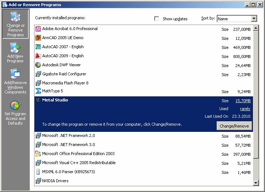Click the 5,21MB size value
Viewport: 265px width, 192px height.
click(244, 163)
